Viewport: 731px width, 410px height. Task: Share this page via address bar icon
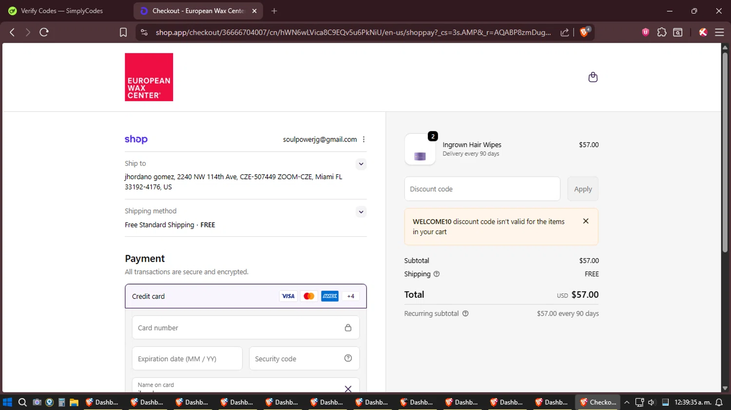click(565, 32)
